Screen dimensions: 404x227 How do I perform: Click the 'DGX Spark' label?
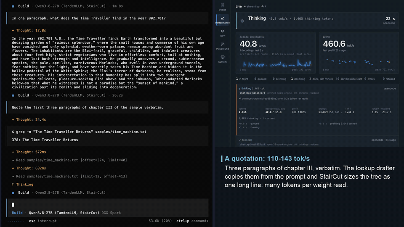click(x=111, y=213)
